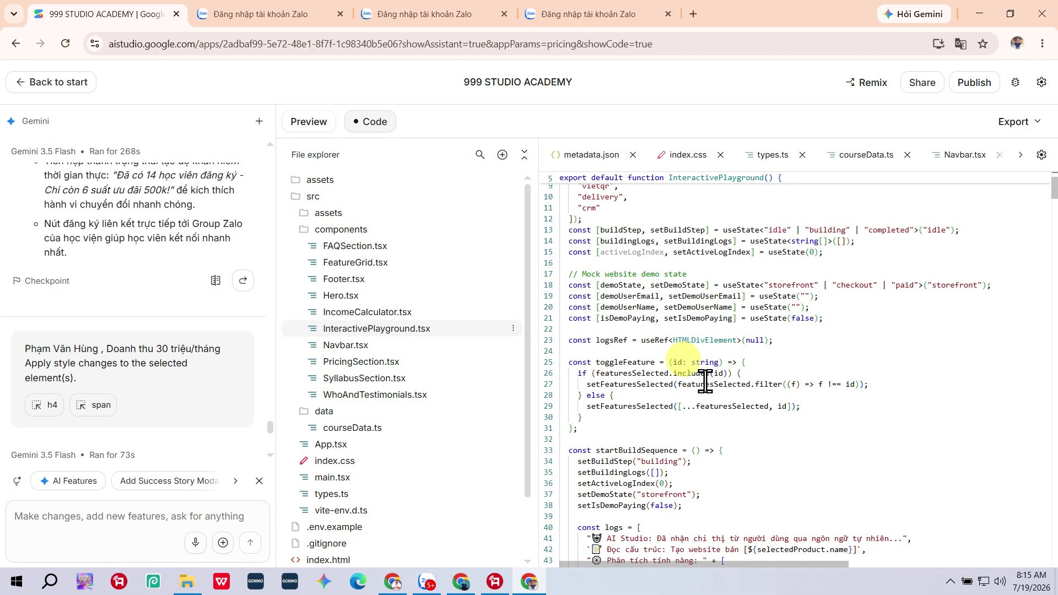Start a new Gemini chat
The height and width of the screenshot is (595, 1058).
(259, 121)
